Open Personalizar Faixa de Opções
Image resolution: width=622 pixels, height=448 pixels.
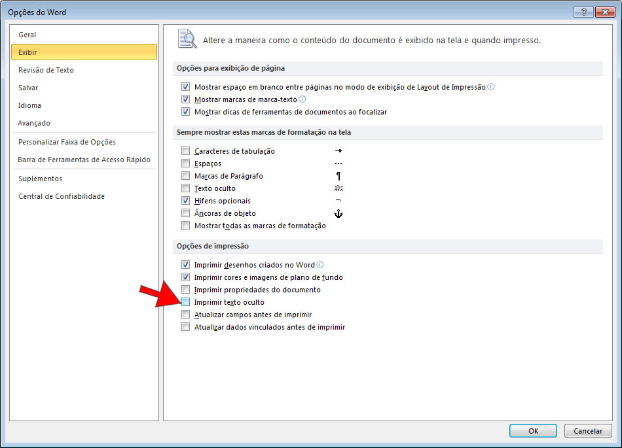pyautogui.click(x=84, y=142)
